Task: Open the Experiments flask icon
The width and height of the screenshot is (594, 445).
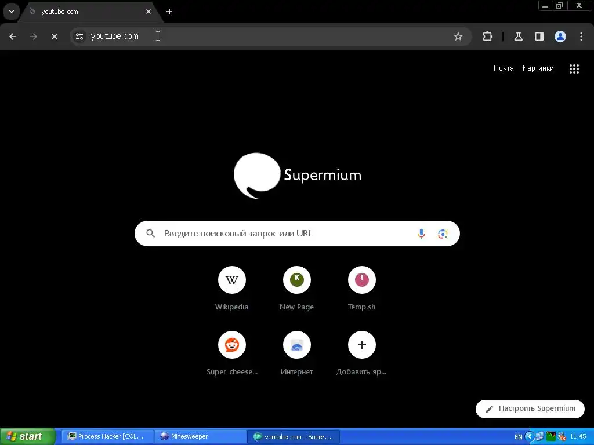Action: click(x=518, y=37)
